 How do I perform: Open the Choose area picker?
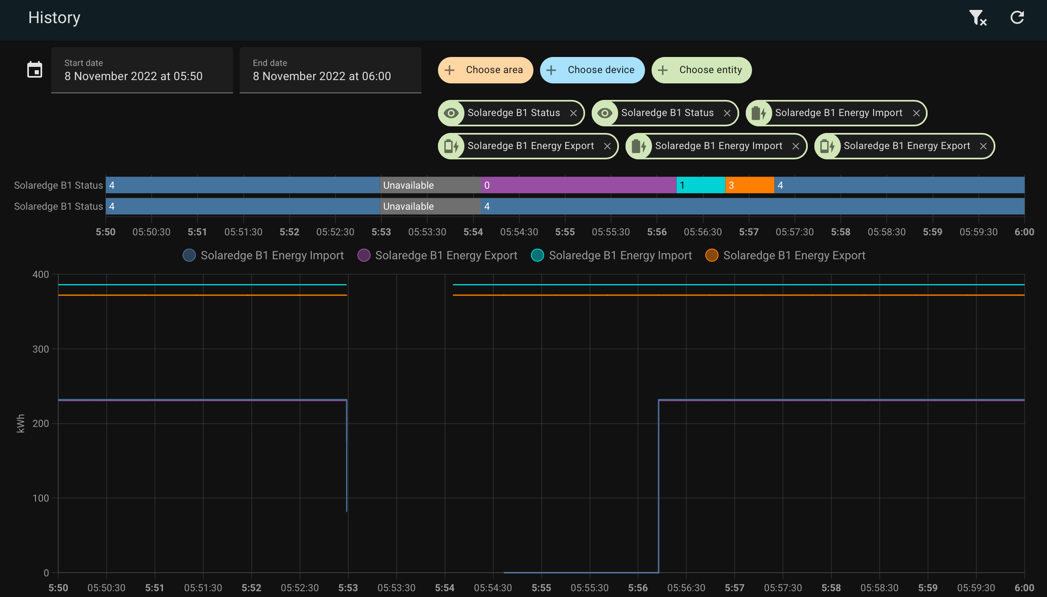485,70
